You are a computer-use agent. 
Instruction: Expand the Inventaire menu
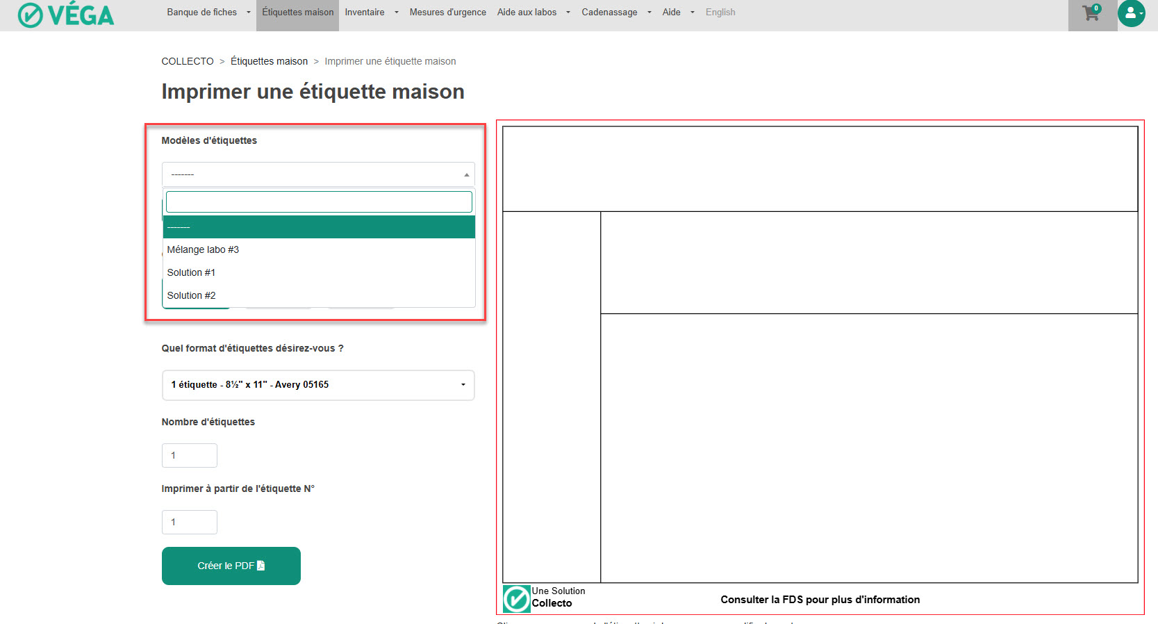[371, 13]
